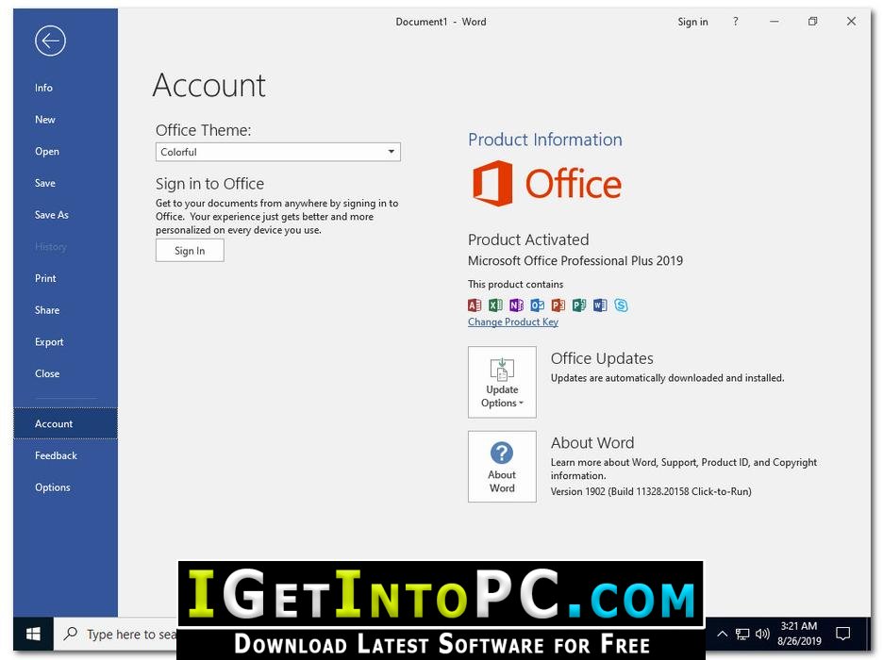Screen dimensions: 883x660
Task: Click the Change Product Key link
Action: point(513,322)
